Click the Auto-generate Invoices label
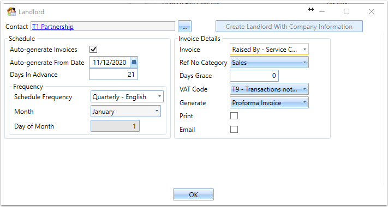Viewport: 388px width, 207px height. click(x=44, y=50)
